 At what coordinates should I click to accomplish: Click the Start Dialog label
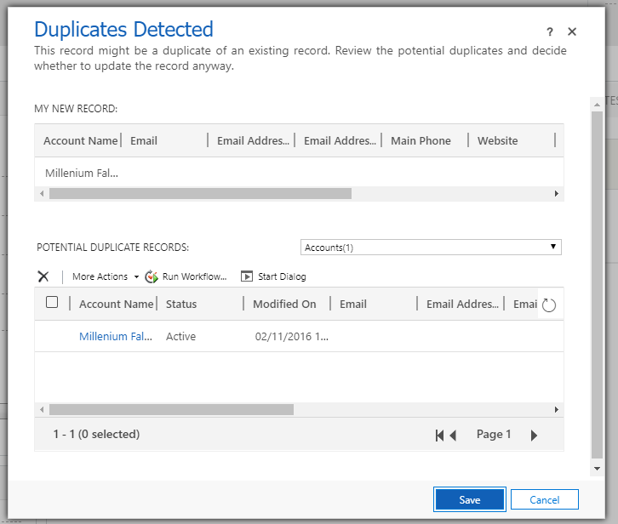click(282, 276)
